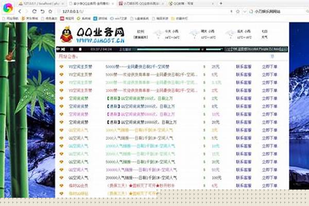Open the first bookmark in bookmarks bar

coord(10,19)
